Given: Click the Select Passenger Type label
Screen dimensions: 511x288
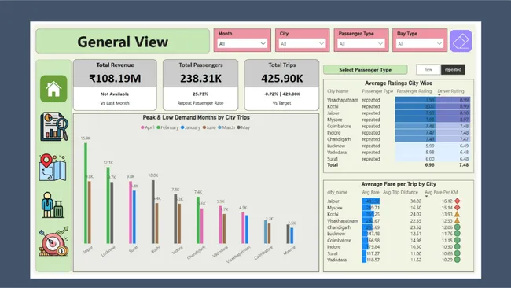Looking at the screenshot, I should click(x=366, y=69).
